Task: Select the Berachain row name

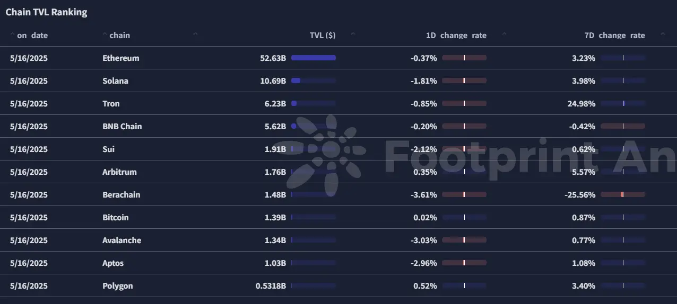Action: tap(121, 195)
